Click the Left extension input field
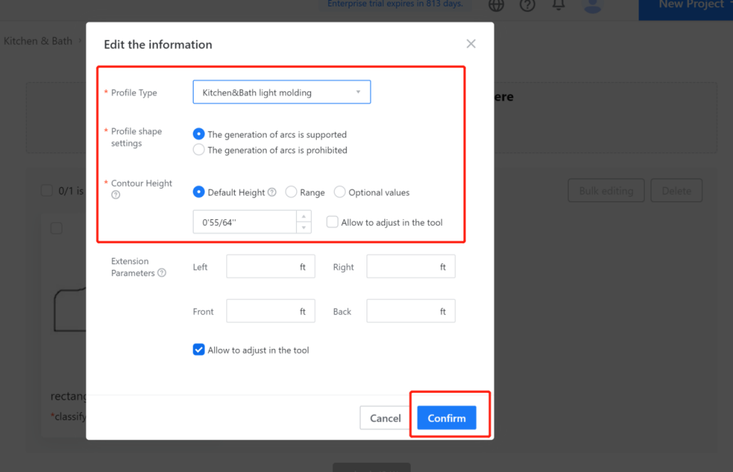This screenshot has height=472, width=733. click(263, 267)
